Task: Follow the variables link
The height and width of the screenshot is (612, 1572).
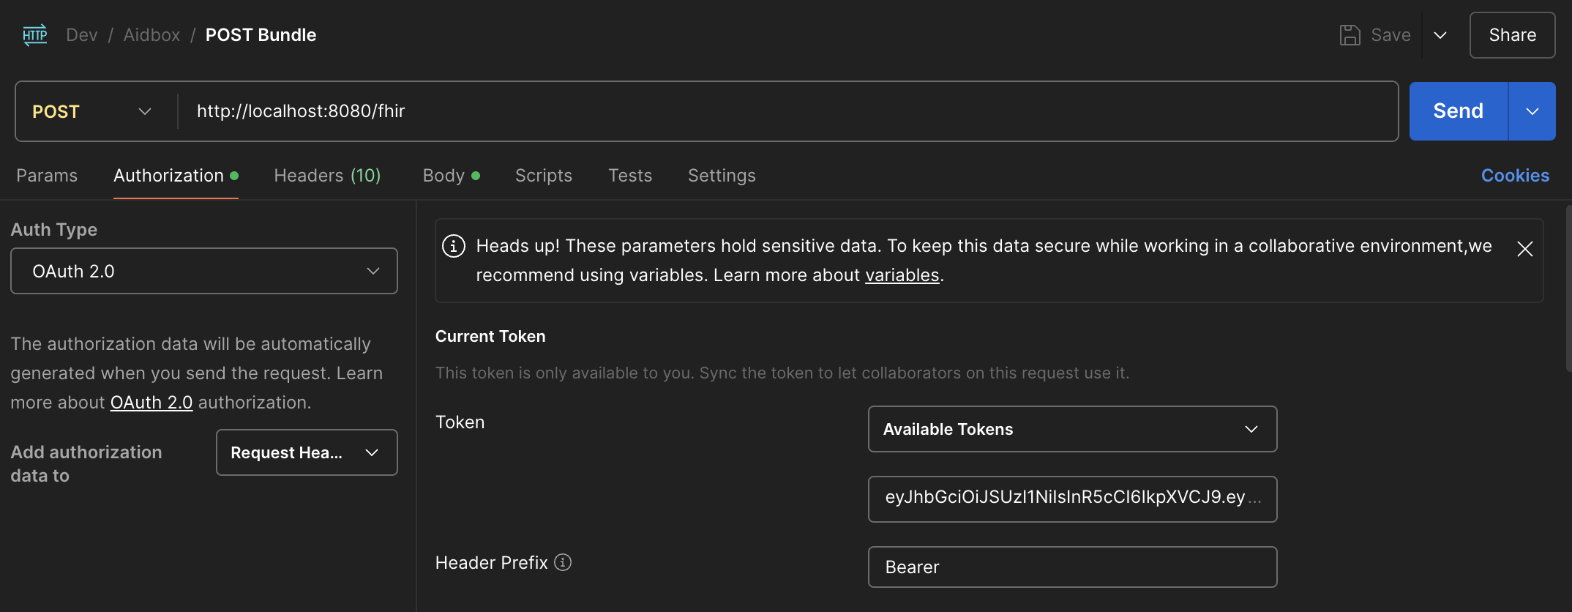Action: (x=902, y=275)
